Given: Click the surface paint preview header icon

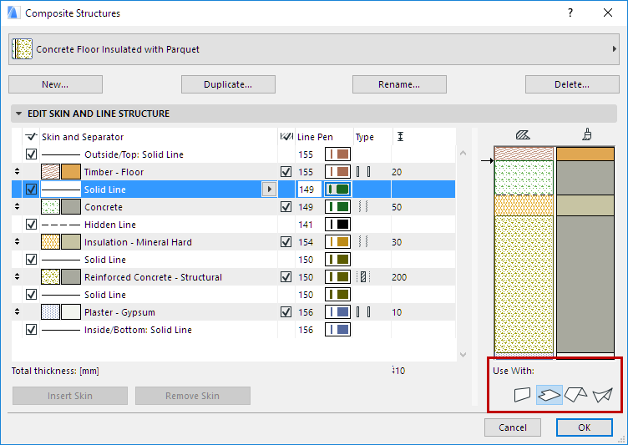Looking at the screenshot, I should click(x=587, y=135).
